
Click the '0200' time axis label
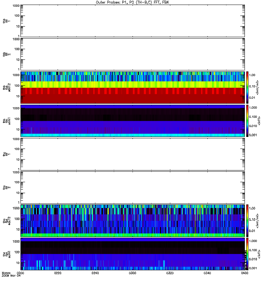20,273
